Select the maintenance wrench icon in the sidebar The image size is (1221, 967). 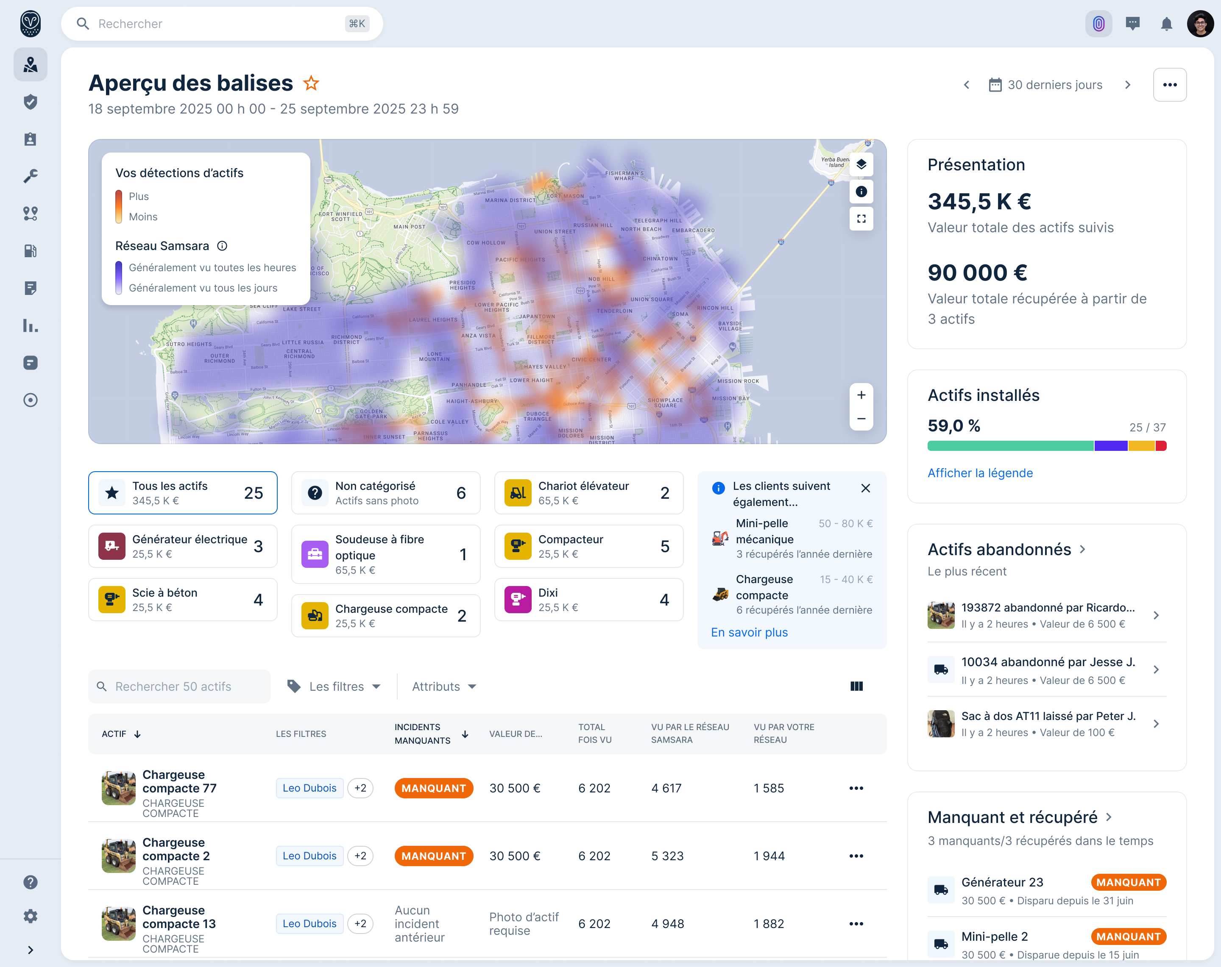pos(30,175)
